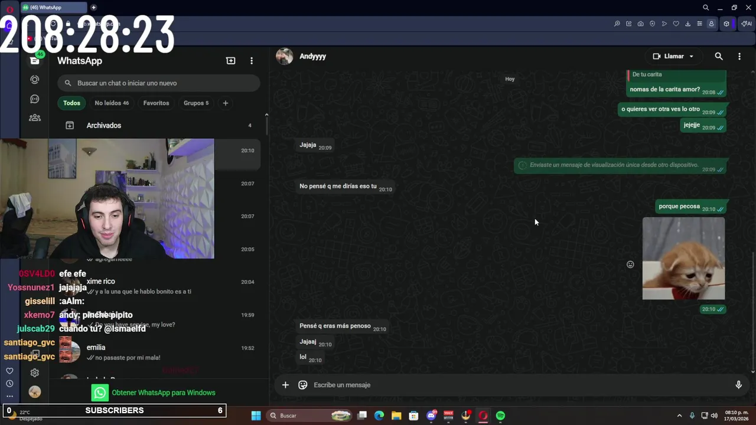Viewport: 756px width, 425px height.
Task: Open the browser send flow arrow icon
Action: (x=664, y=24)
